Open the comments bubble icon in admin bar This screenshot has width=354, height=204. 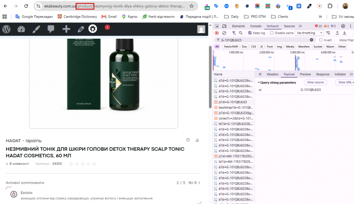tap(51, 29)
